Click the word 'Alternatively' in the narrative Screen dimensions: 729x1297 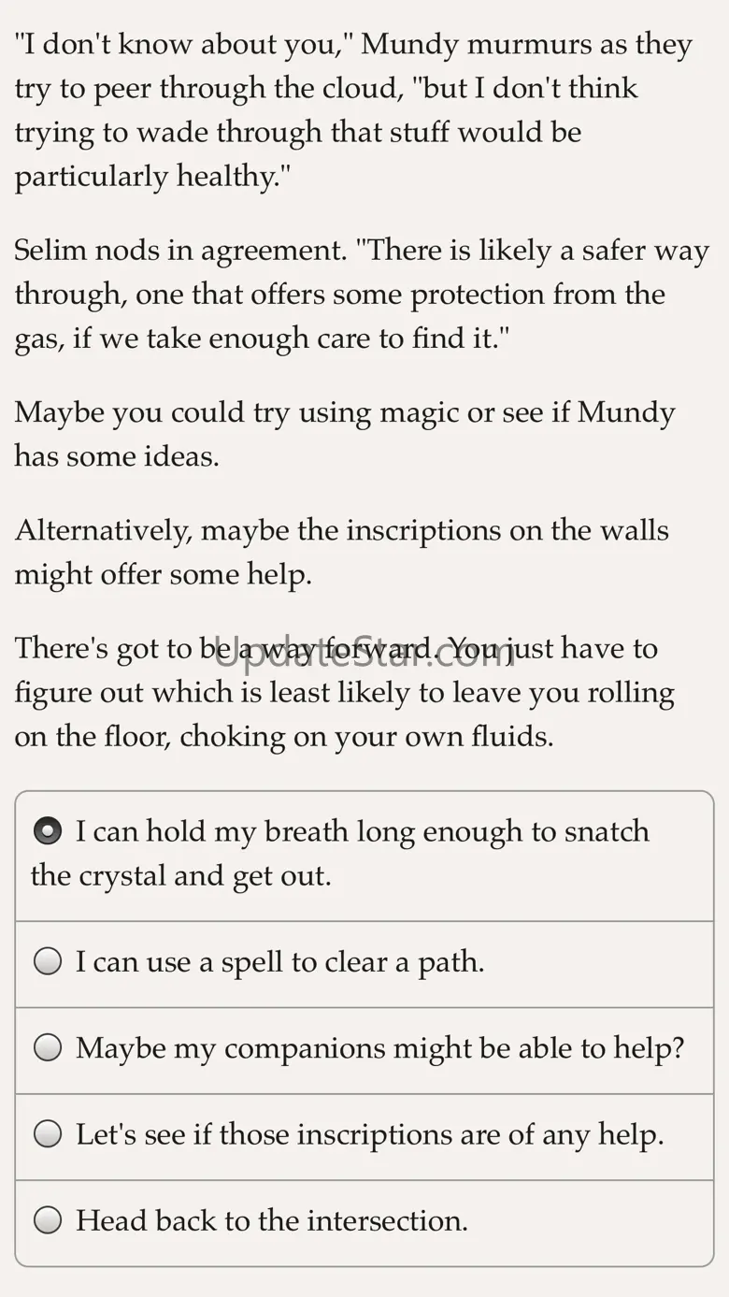coord(103,530)
